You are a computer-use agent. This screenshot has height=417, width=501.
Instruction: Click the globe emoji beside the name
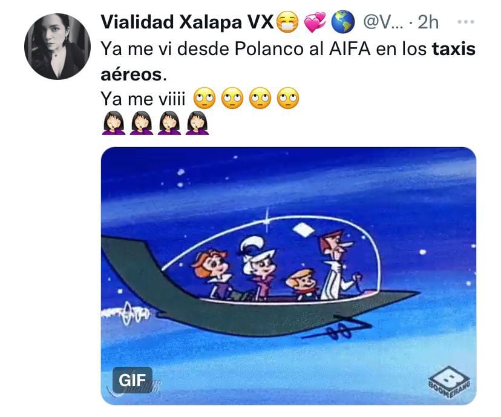pos(343,22)
